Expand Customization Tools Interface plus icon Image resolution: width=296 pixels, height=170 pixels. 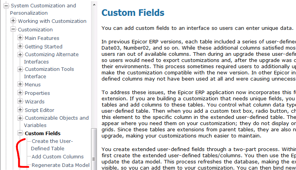(20, 69)
